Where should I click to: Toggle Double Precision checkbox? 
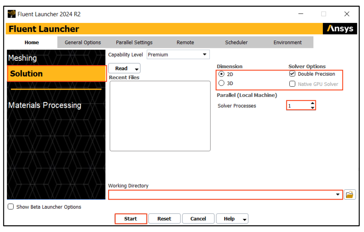pyautogui.click(x=292, y=74)
